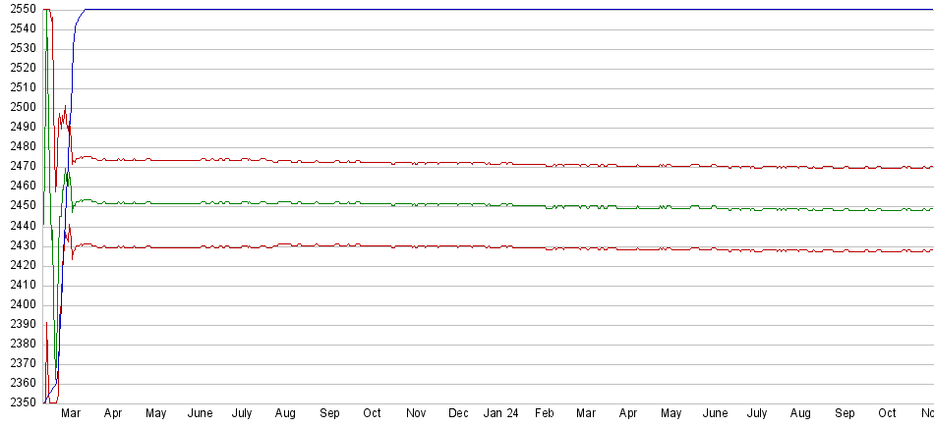The width and height of the screenshot is (934, 427).
Task: Click the Apr label on the time axis
Action: (x=112, y=414)
